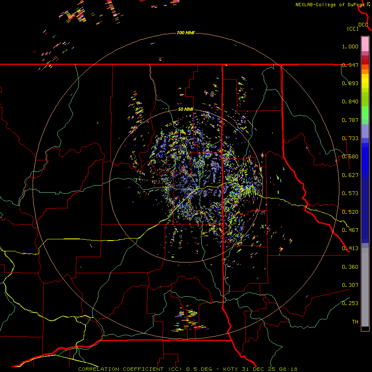
Task: Click the 1.000 value on the legend
Action: (350, 46)
